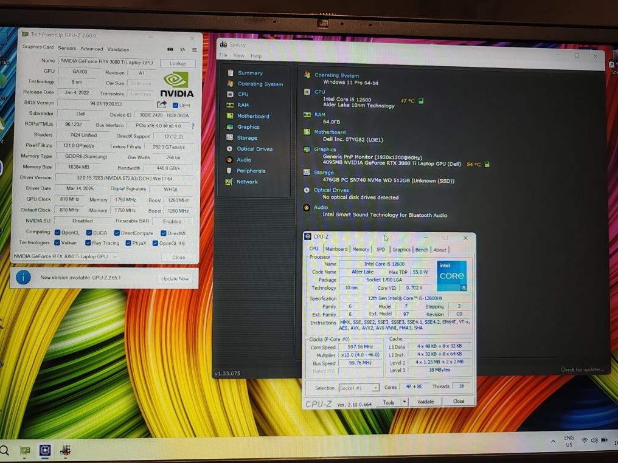618x463 pixels.
Task: Expand the CPU-Z Tools dropdown arrow
Action: pos(404,402)
